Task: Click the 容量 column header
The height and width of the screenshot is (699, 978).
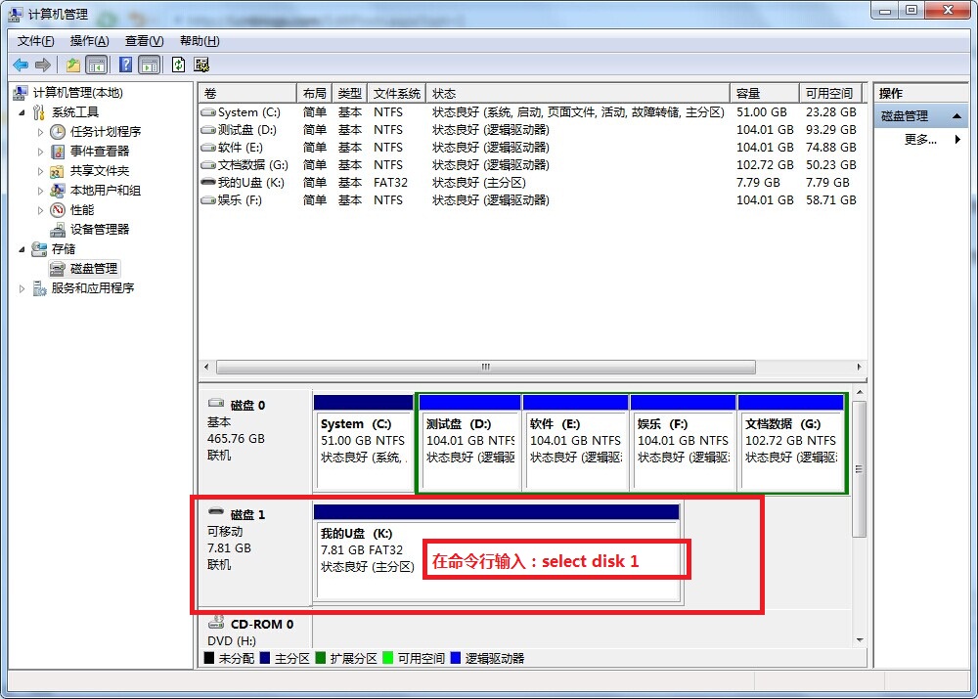Action: click(x=763, y=93)
